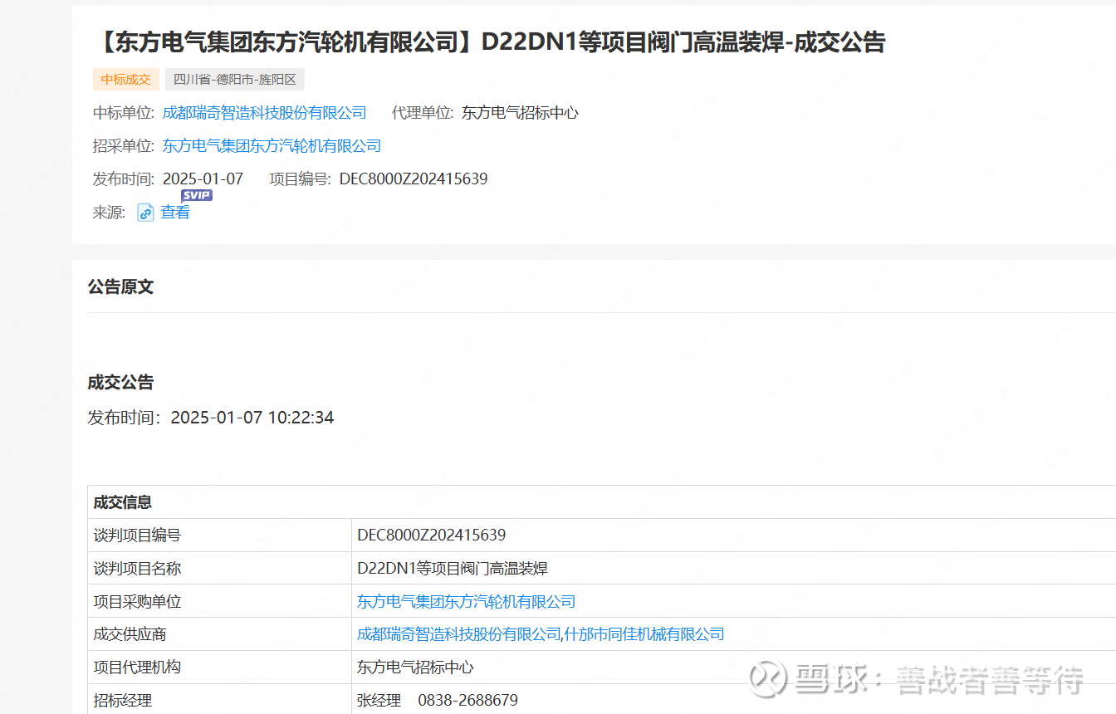
Task: Click publication date 2025-01-07 in header
Action: pyautogui.click(x=203, y=179)
